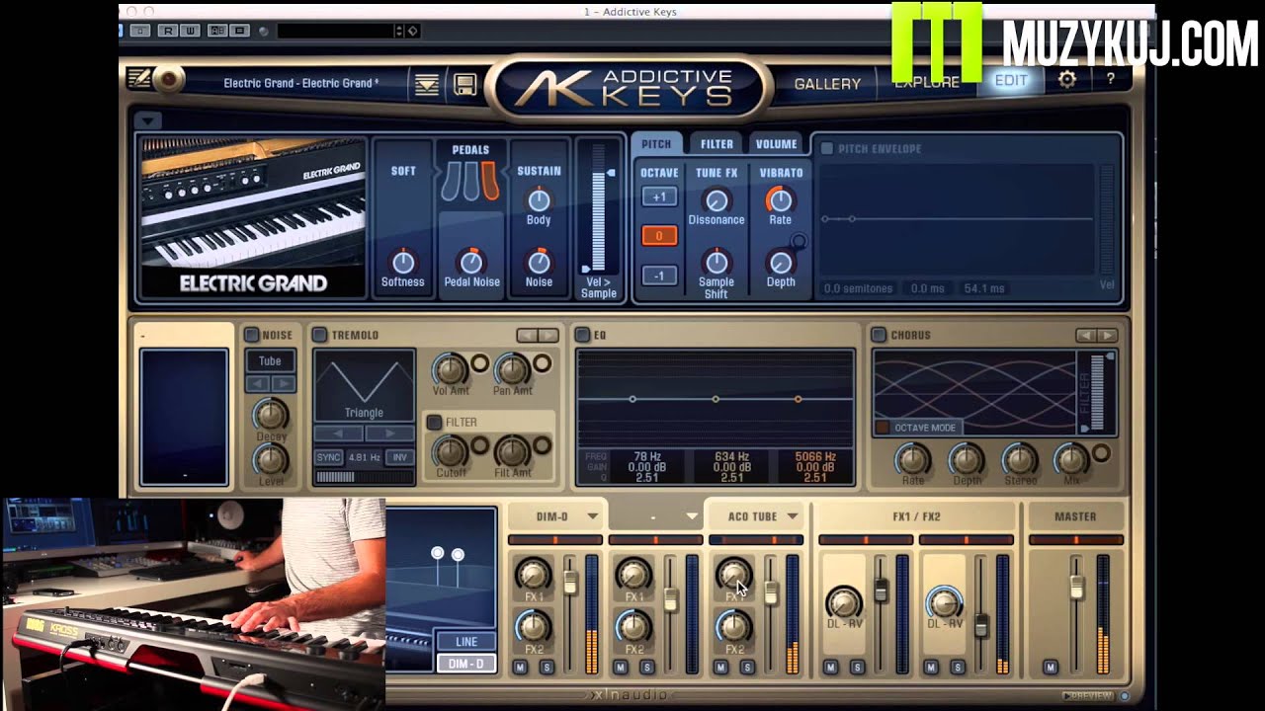Open the ACO TUBE channel dropdown

(793, 516)
